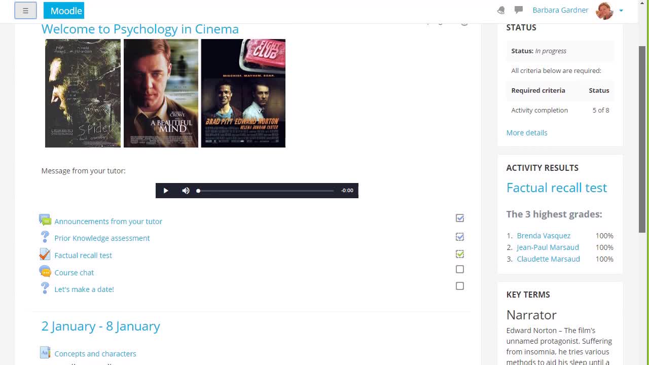Click the Course chat icon

pyautogui.click(x=45, y=272)
